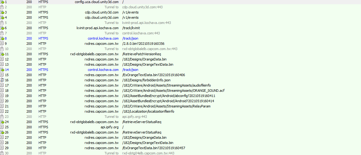
Task: Click rxdres.capcom.com.tw host in row 22
Action: pyautogui.click(x=101, y=111)
